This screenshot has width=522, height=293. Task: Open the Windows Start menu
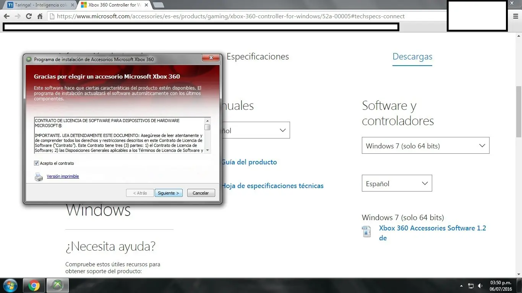(10, 285)
